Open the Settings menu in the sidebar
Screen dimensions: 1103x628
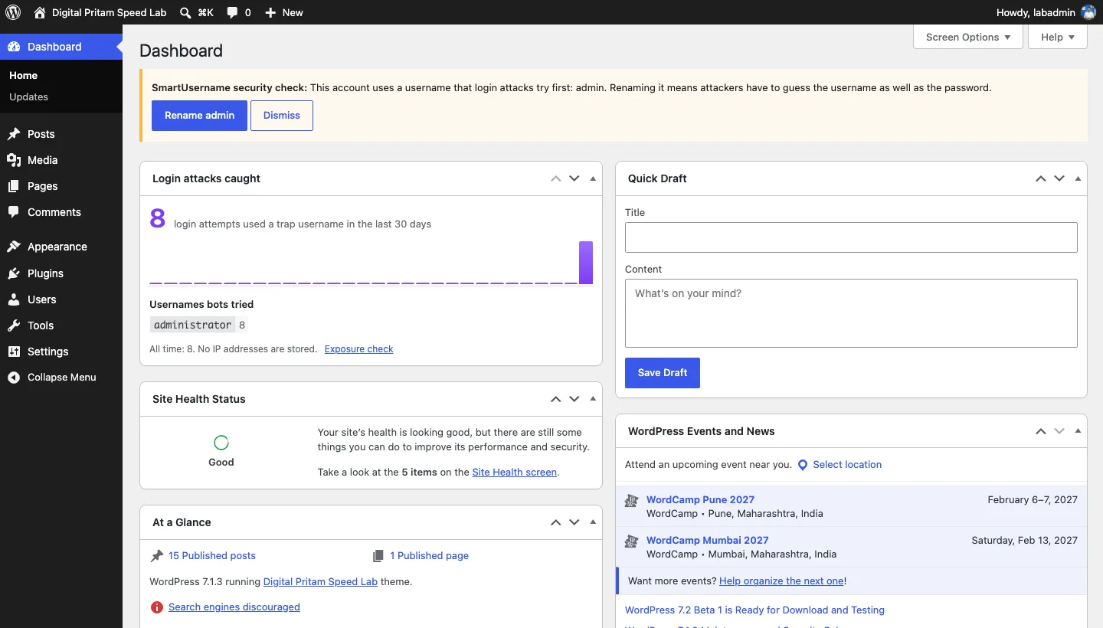pyautogui.click(x=61, y=352)
